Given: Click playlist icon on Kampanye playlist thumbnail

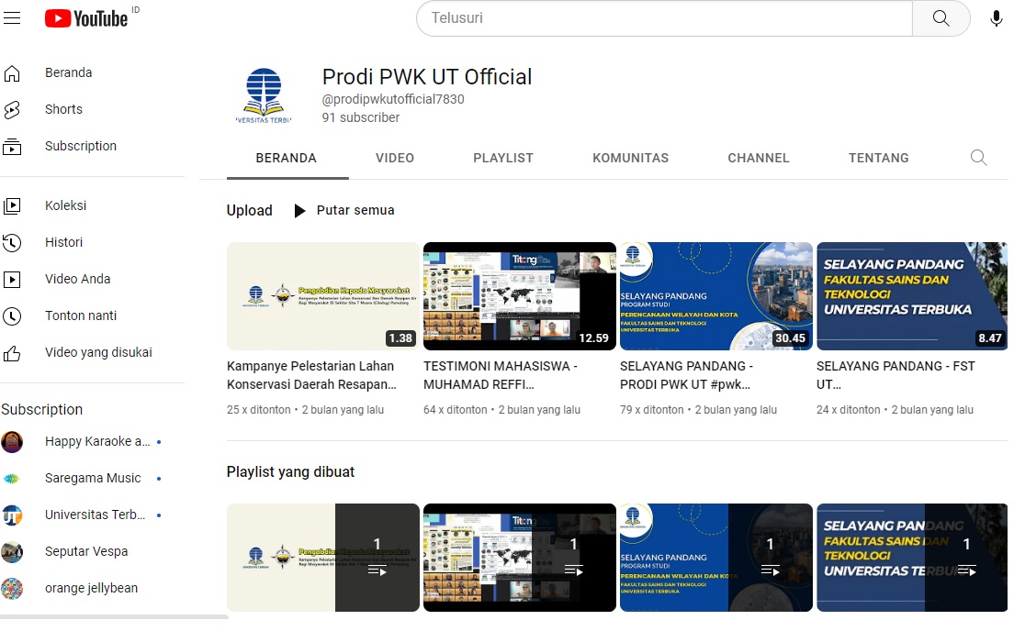Looking at the screenshot, I should [x=377, y=571].
